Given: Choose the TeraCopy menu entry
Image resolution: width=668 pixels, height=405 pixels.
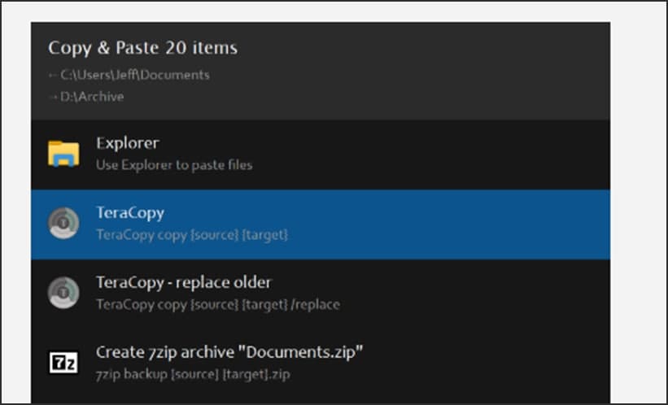Looking at the screenshot, I should [x=130, y=213].
